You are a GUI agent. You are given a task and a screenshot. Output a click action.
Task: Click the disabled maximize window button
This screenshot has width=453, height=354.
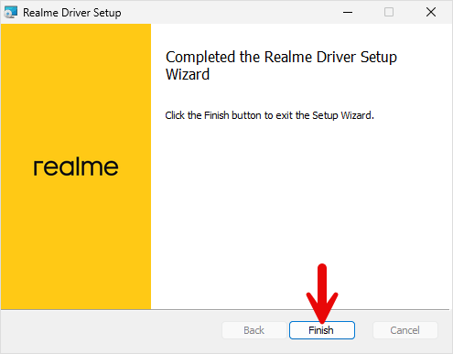tap(389, 13)
